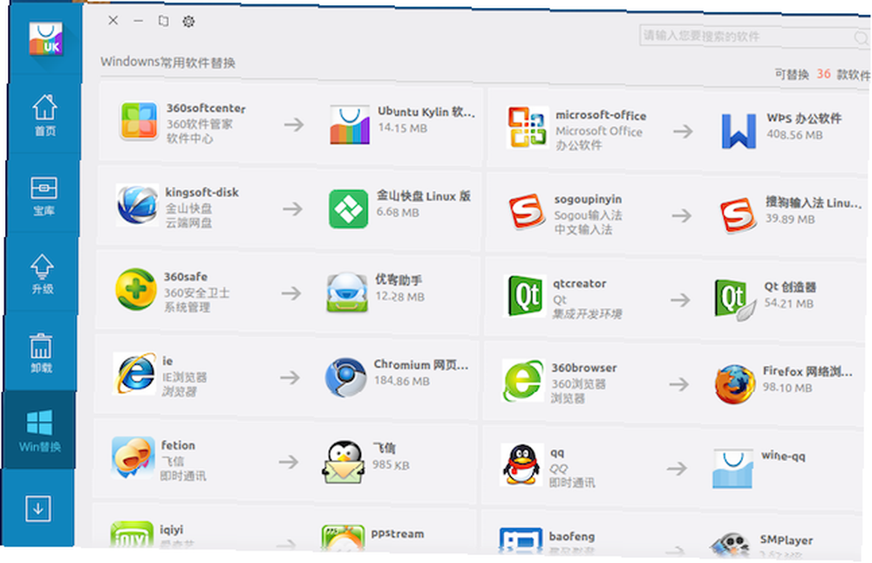Click the 金山快盘 Linux 版 title

[424, 195]
